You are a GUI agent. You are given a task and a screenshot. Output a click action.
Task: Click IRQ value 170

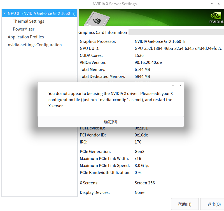(138, 142)
